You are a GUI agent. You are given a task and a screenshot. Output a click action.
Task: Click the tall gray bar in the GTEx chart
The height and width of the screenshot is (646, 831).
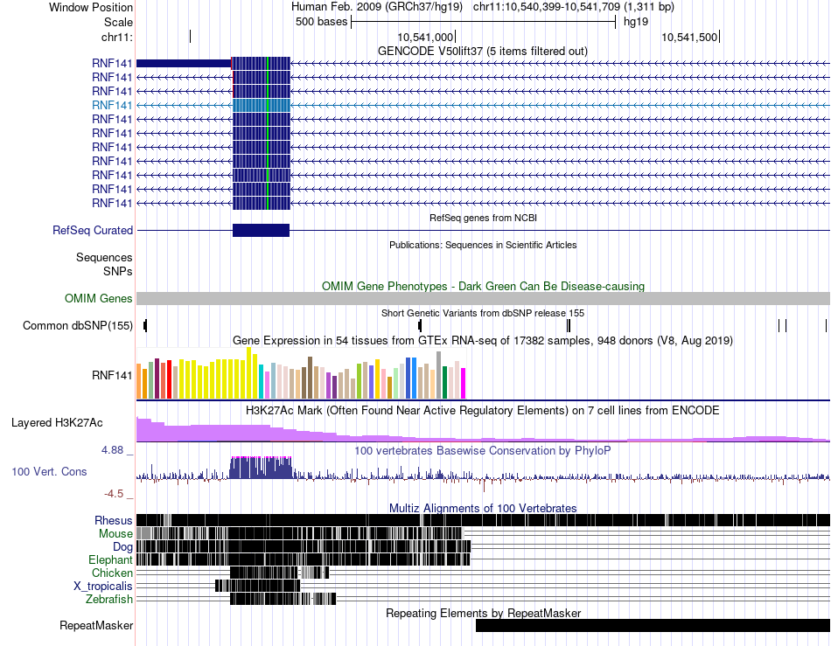(x=439, y=375)
